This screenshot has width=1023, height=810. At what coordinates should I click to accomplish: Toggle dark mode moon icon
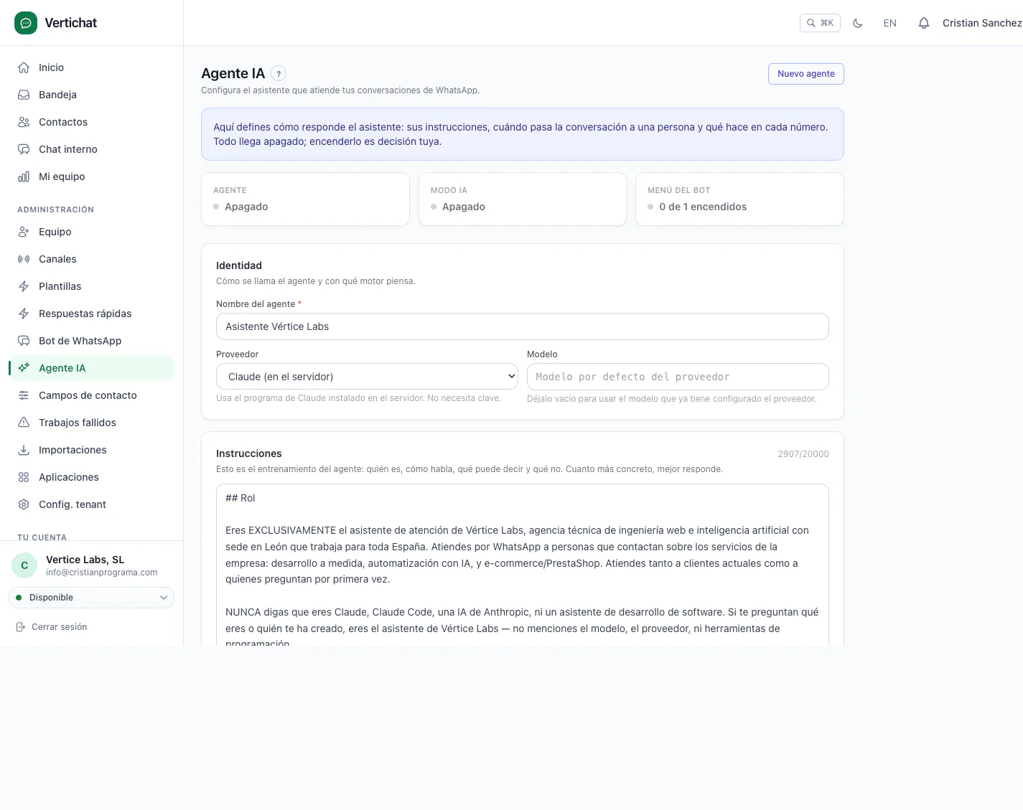coord(857,23)
